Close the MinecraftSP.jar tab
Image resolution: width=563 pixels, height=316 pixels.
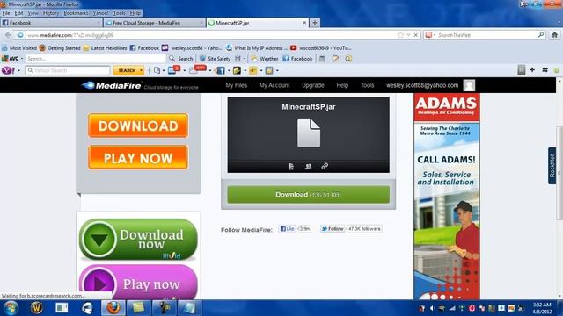304,23
